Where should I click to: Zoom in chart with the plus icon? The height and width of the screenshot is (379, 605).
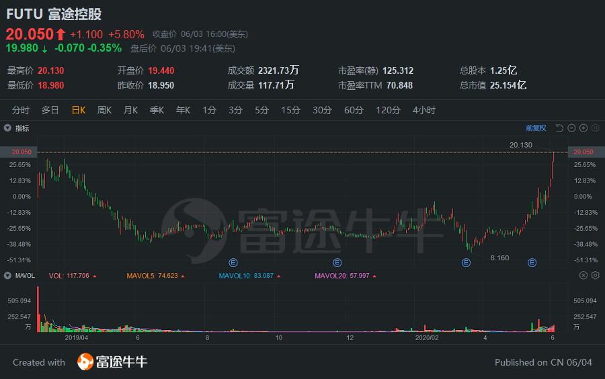pyautogui.click(x=583, y=128)
